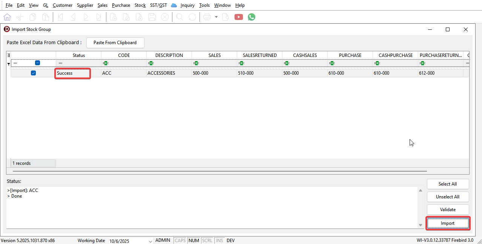Select the 612-000 PURCHASERETURN cell
Viewport: 482px width, 244px height.
point(441,73)
